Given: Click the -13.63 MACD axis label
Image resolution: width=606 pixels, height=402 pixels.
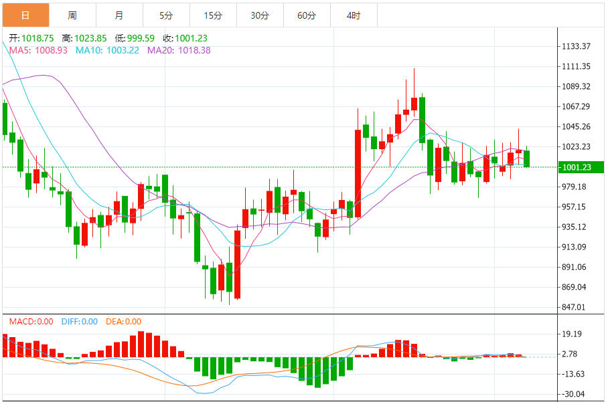Looking at the screenshot, I should pyautogui.click(x=572, y=374).
